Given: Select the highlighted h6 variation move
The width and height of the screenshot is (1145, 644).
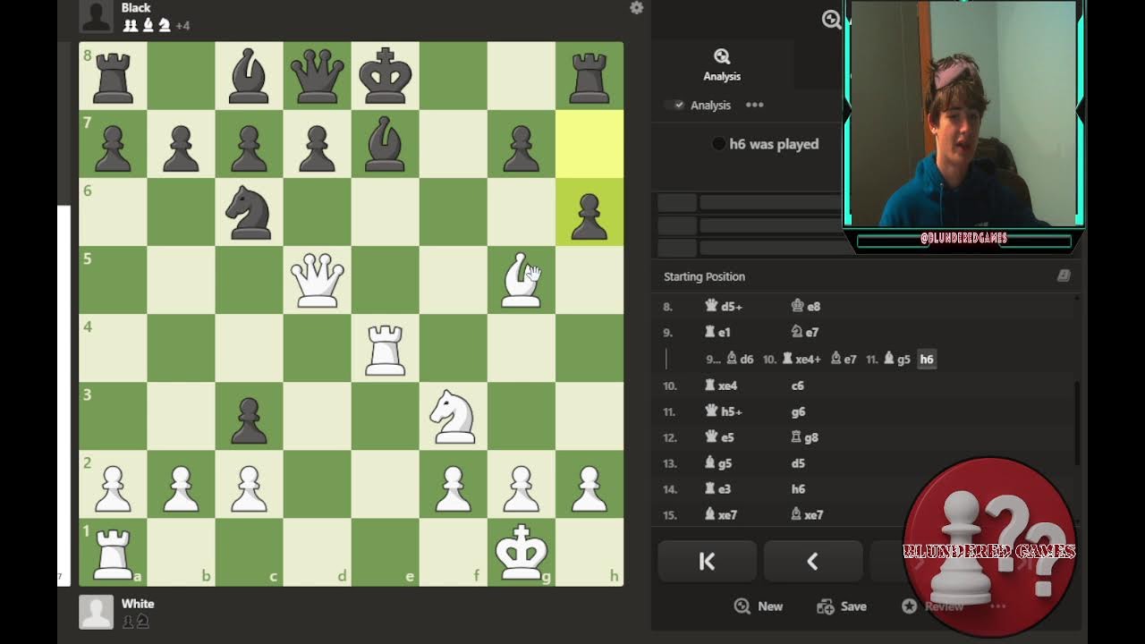Looking at the screenshot, I should 927,359.
